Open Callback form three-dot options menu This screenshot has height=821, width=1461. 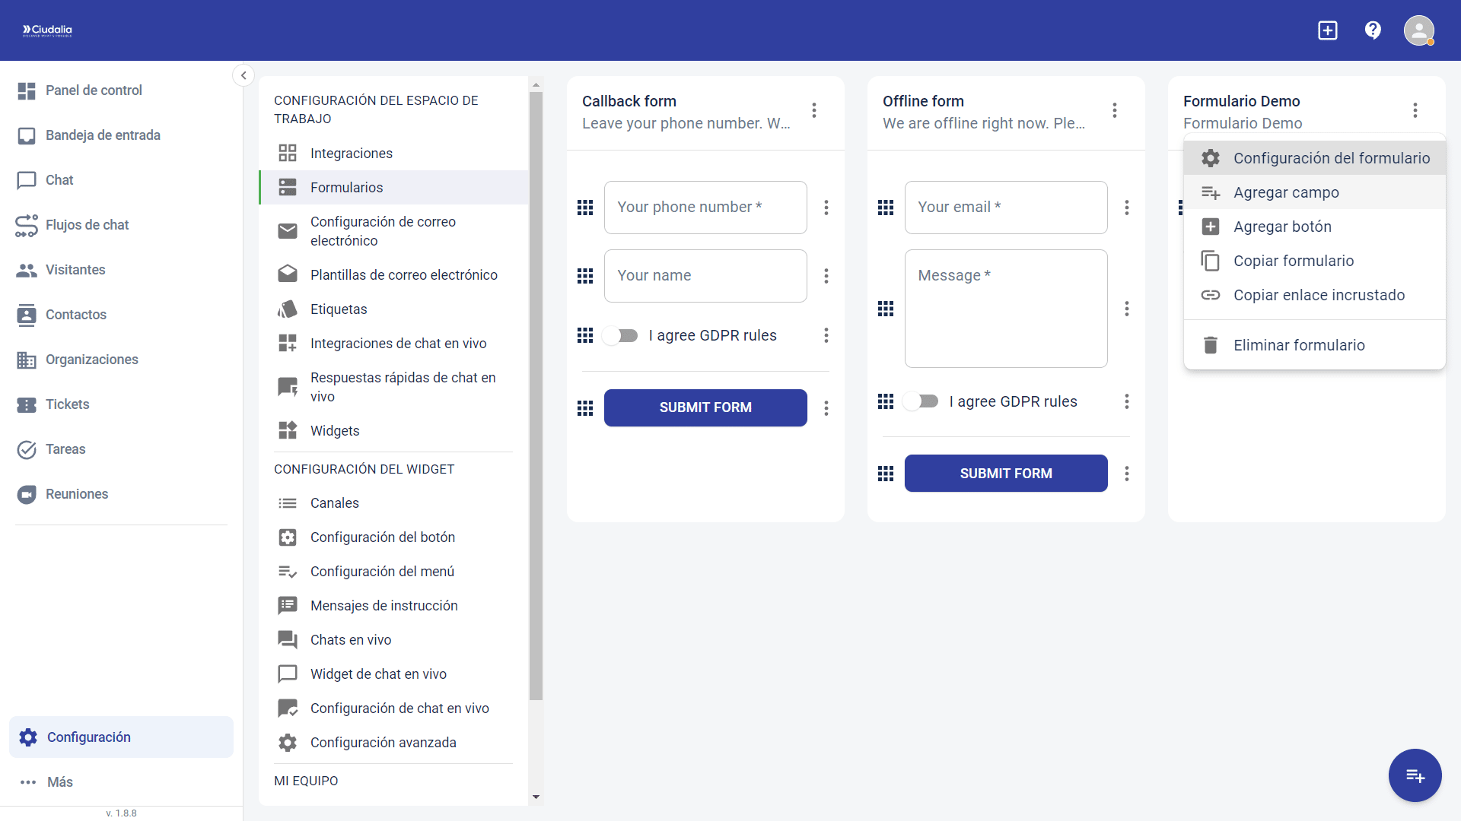[814, 111]
